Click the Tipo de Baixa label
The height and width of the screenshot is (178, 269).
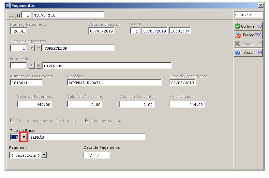(22, 131)
